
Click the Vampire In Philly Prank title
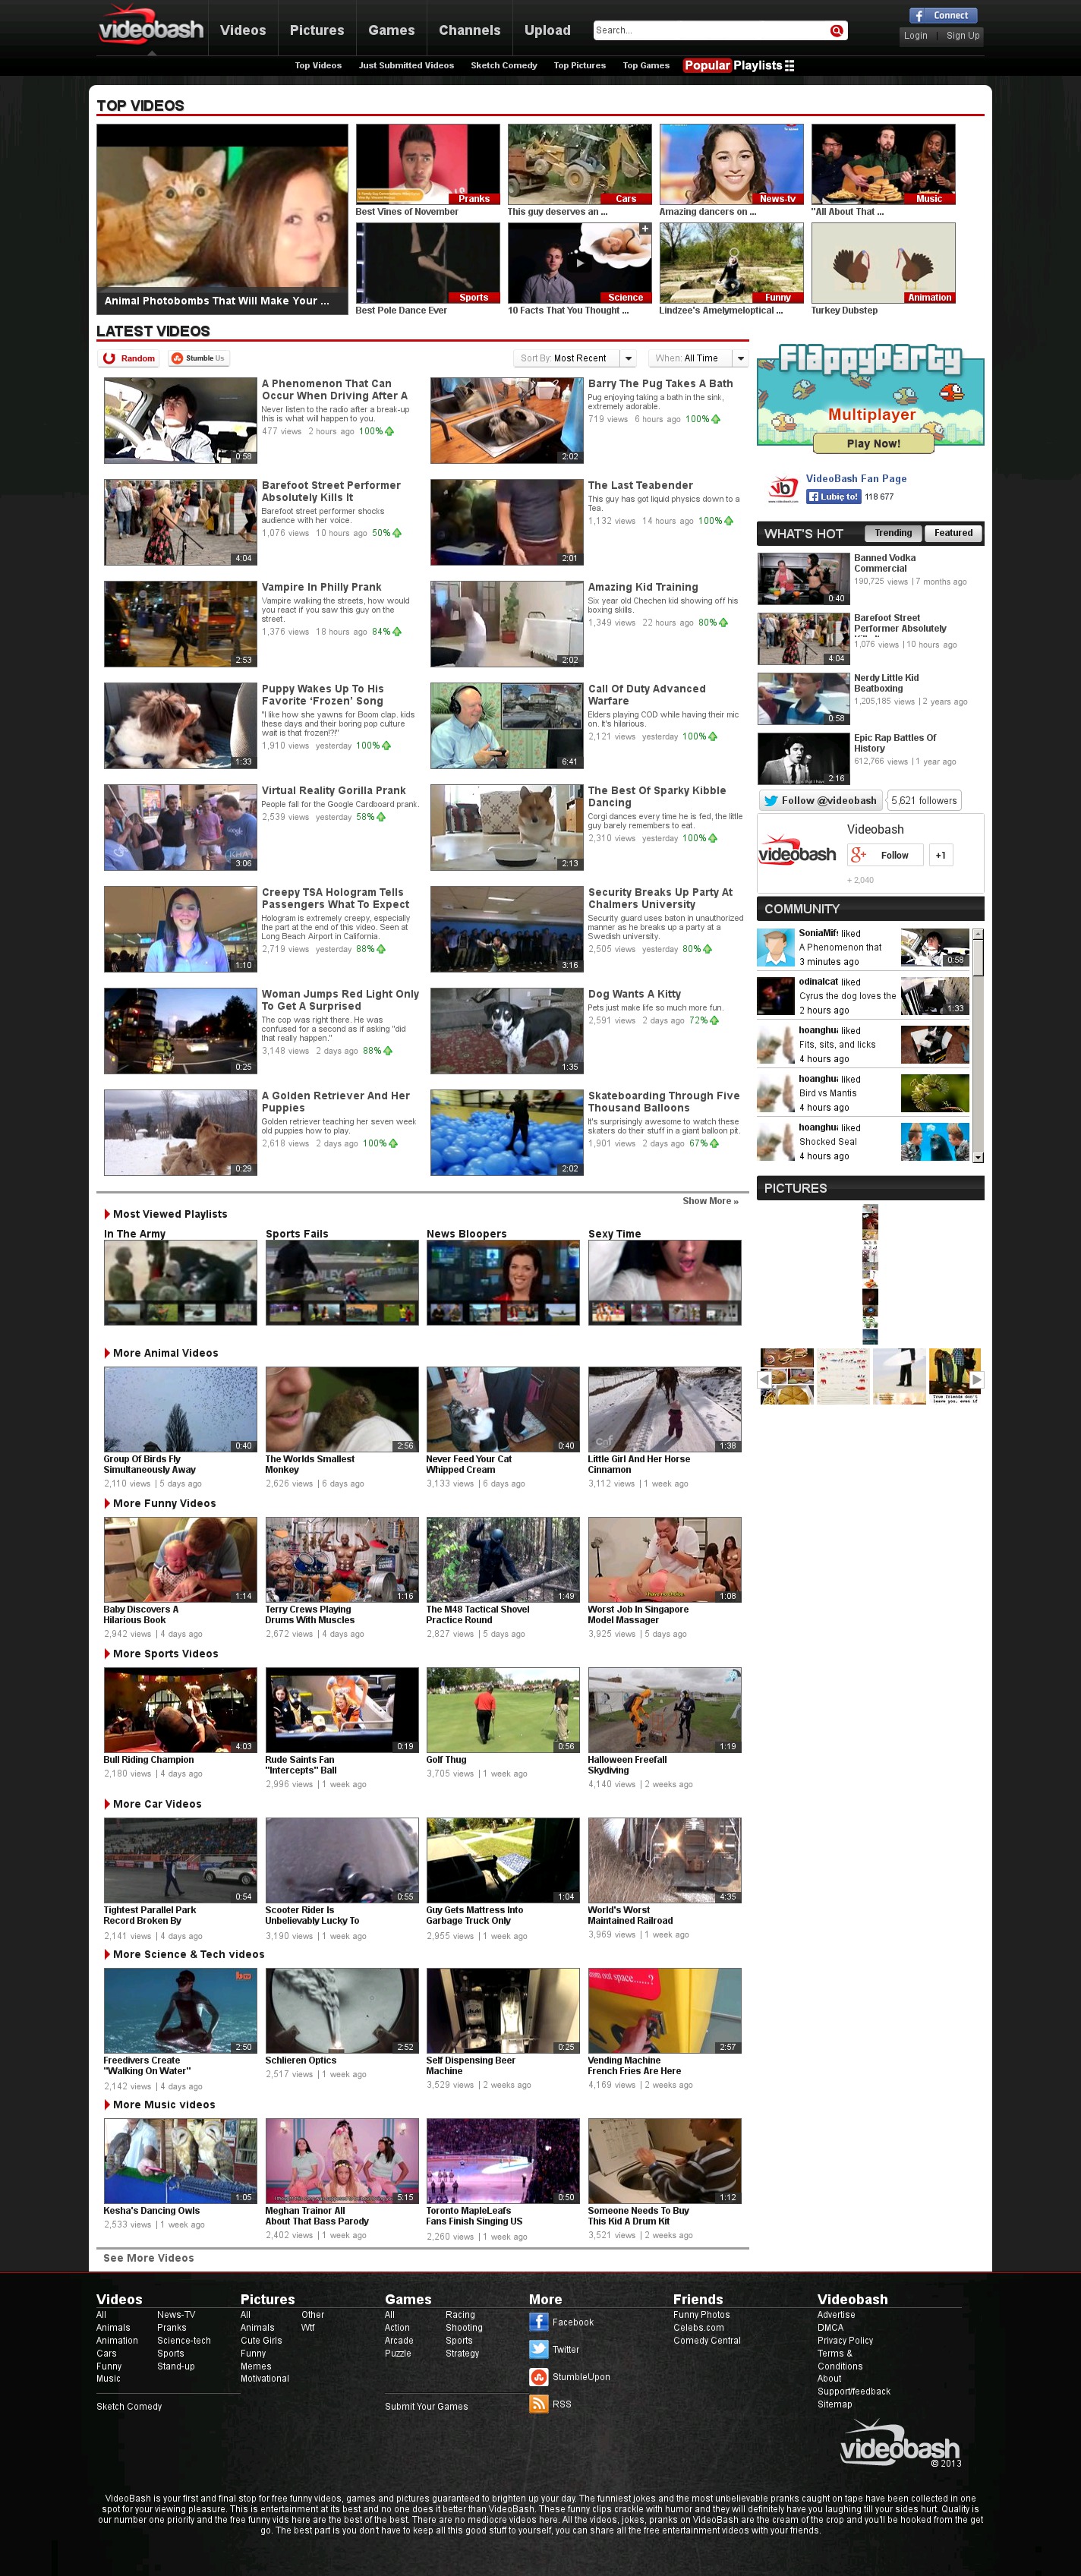[321, 587]
